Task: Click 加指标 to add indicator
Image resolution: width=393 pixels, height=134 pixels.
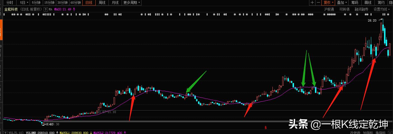Action: (x=368, y=133)
